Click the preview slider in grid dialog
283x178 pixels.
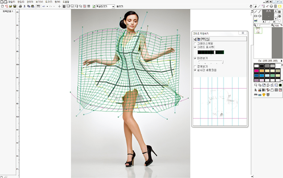(x=211, y=62)
